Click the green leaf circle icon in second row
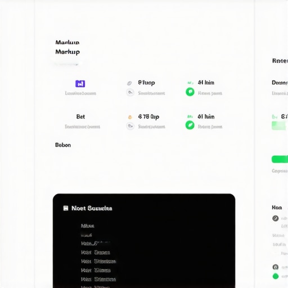288x288 pixels. tap(190, 125)
